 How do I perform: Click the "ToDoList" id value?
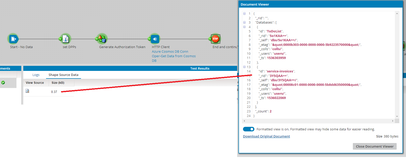(x=274, y=31)
